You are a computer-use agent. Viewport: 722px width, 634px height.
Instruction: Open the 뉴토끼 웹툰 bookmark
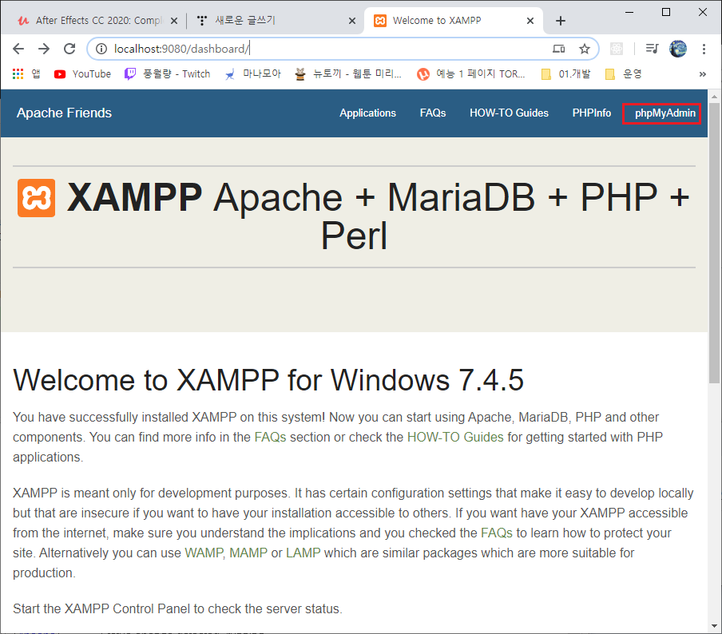tap(348, 74)
